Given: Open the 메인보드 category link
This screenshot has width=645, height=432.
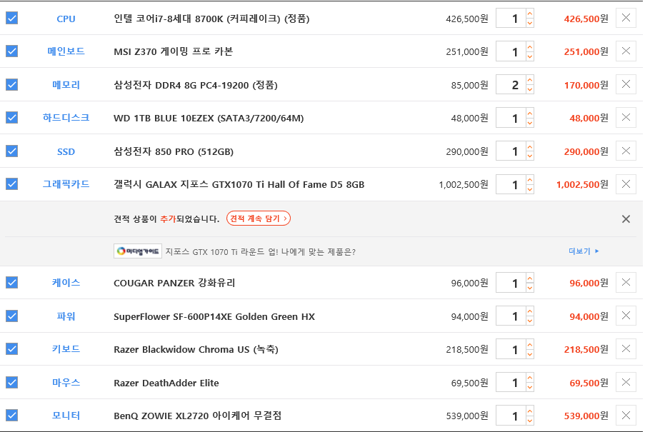Looking at the screenshot, I should coord(66,51).
